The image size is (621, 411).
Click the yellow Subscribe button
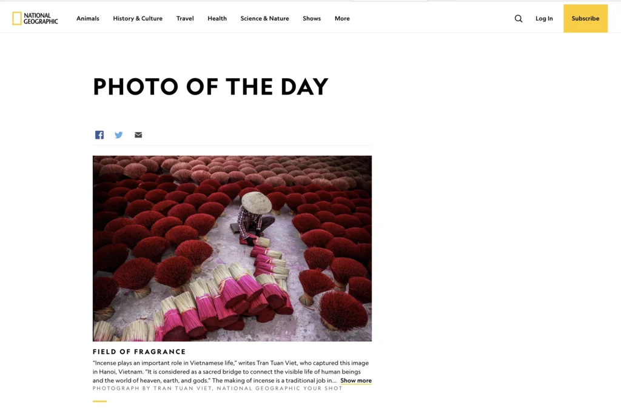[x=585, y=19]
